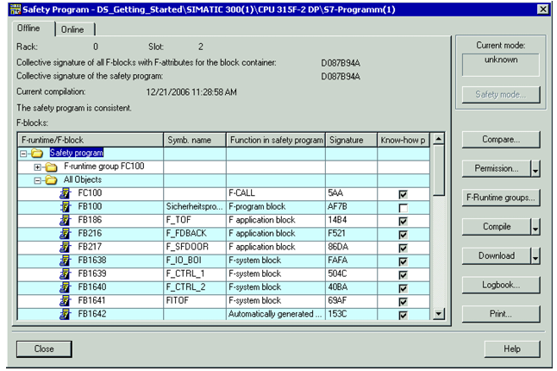Viewport: 557px width, 371px height.
Task: Click the Print... button
Action: [501, 314]
